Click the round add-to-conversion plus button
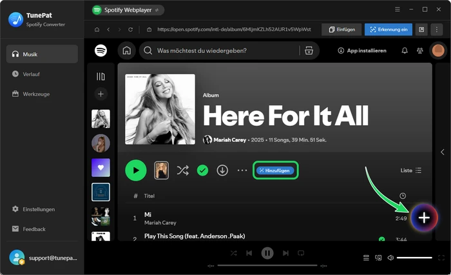Viewport: 451px width, 275px height. point(424,218)
